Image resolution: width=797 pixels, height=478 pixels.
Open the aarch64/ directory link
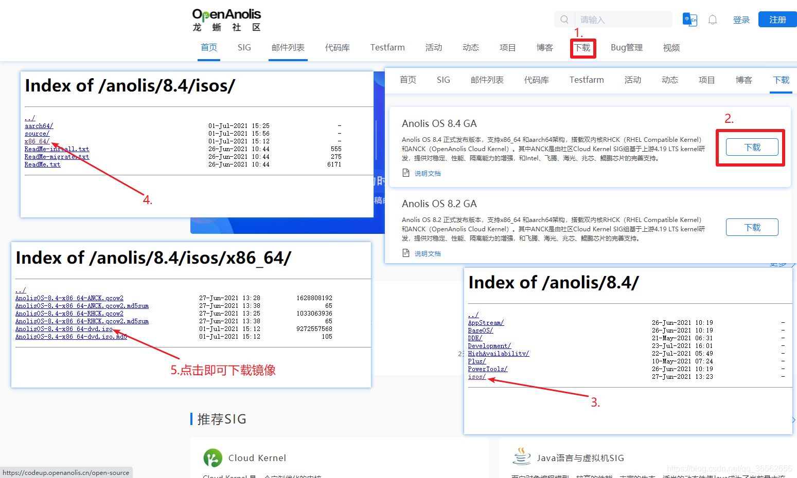[x=39, y=126]
